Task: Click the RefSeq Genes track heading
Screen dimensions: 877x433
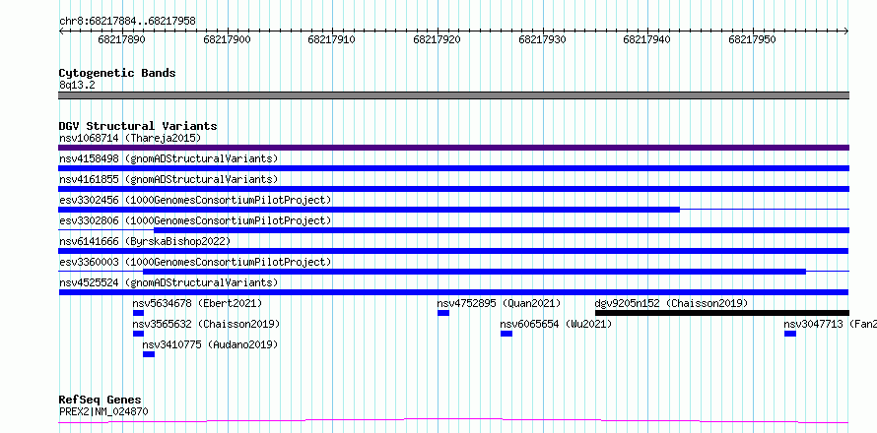Action: (101, 400)
